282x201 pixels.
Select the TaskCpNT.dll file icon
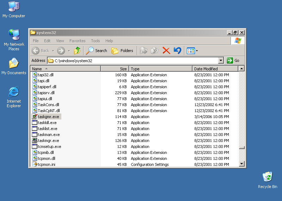[x=35, y=111]
